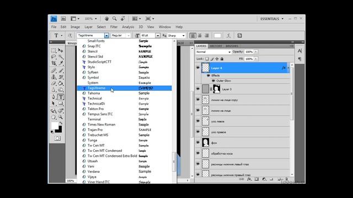Click the white foreground color swatch

(x=54, y=125)
